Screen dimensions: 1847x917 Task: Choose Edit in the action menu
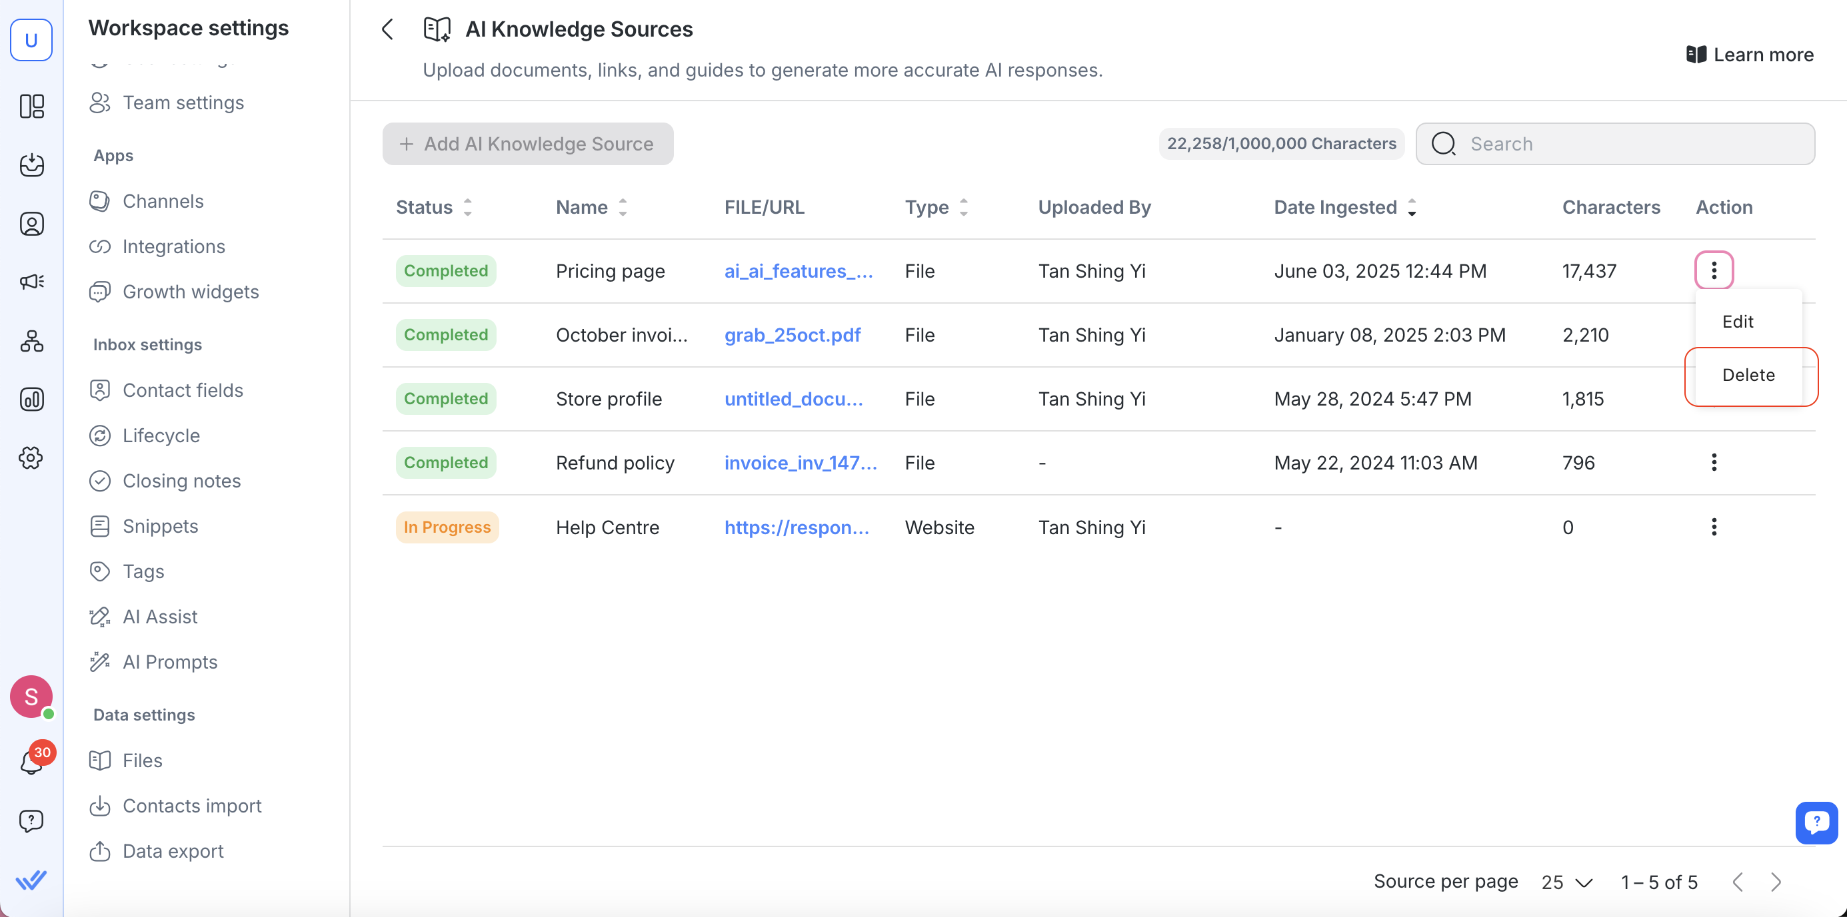tap(1738, 322)
